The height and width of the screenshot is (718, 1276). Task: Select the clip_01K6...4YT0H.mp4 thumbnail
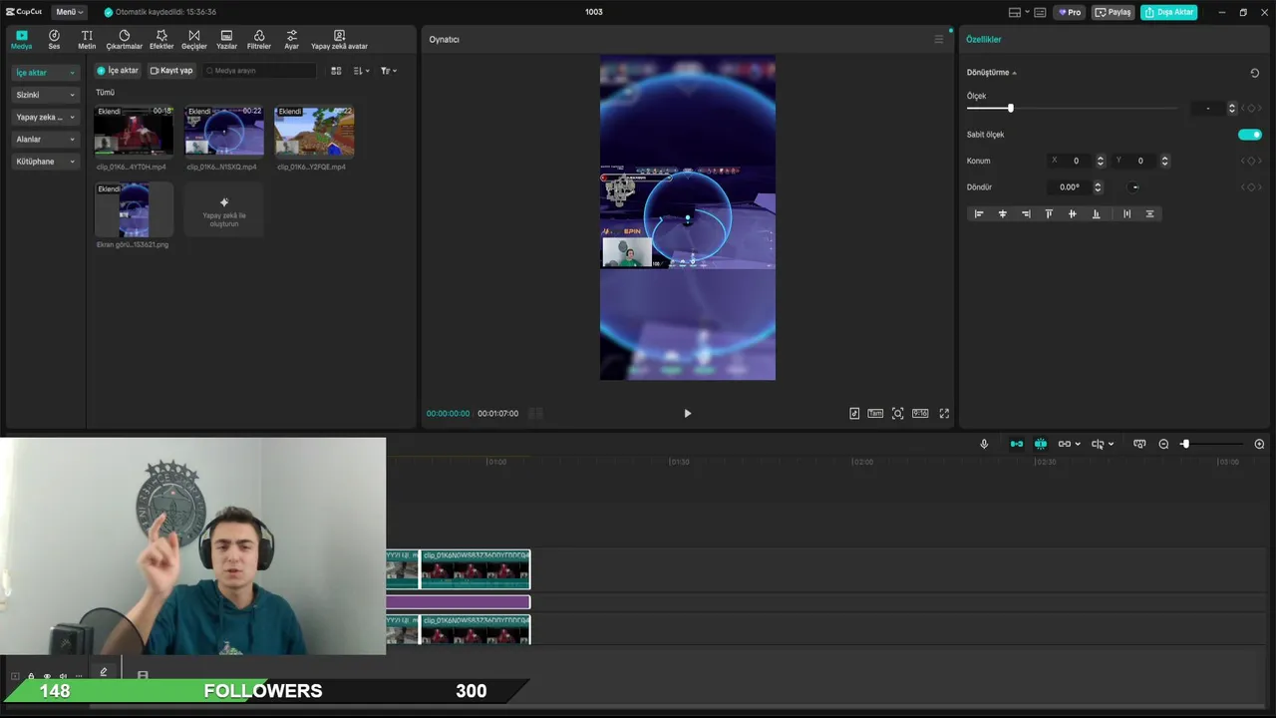click(134, 132)
